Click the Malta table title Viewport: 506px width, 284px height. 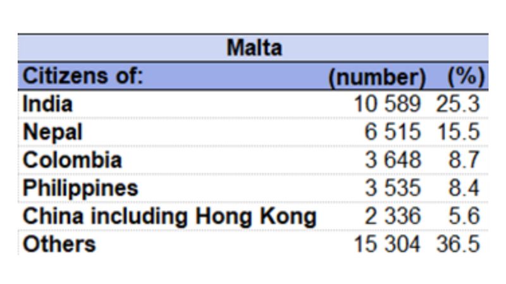[253, 48]
